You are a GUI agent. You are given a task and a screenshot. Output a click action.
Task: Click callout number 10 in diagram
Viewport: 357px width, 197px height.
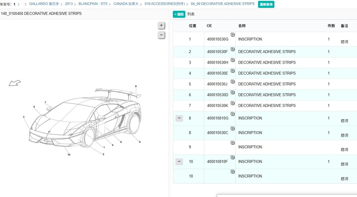pos(69,155)
